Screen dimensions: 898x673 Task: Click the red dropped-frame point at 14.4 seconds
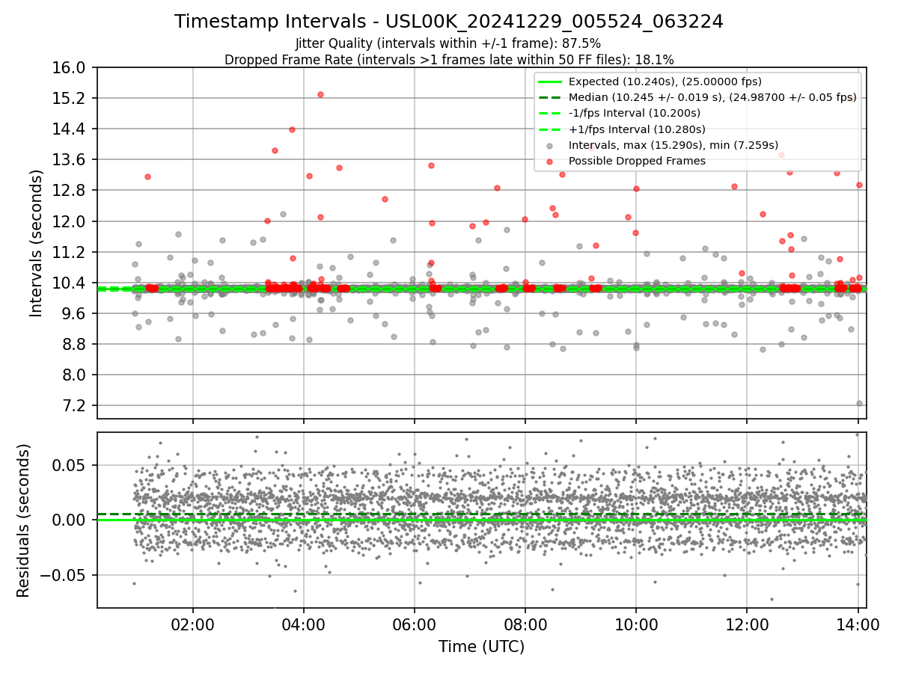coord(292,129)
